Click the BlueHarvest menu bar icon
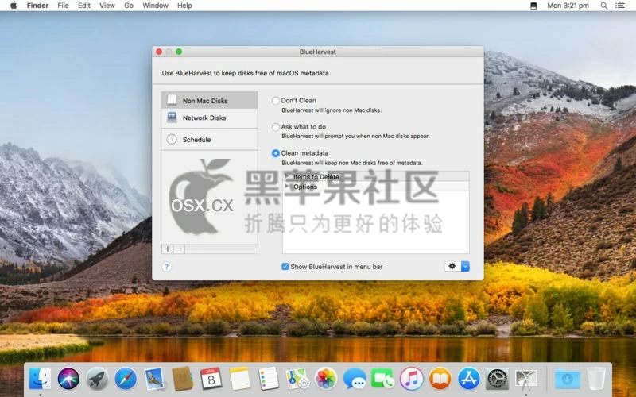This screenshot has height=397, width=636. coord(533,6)
